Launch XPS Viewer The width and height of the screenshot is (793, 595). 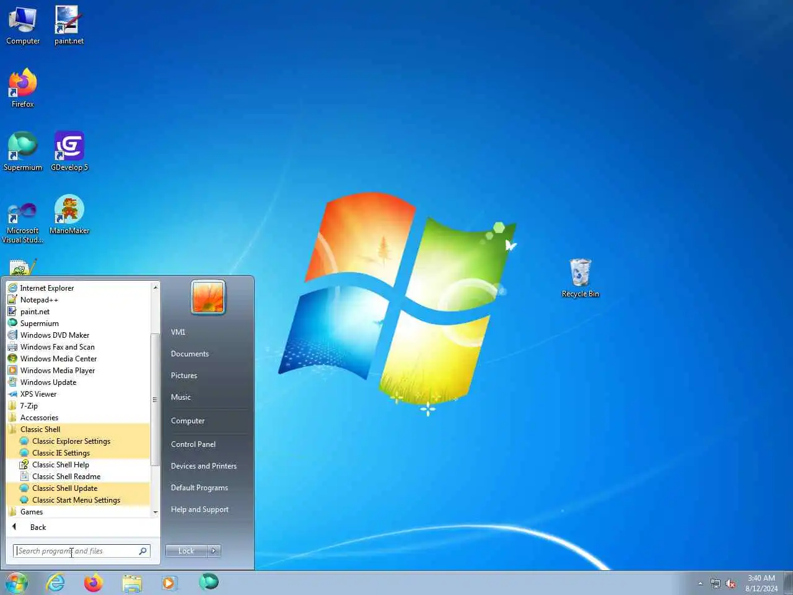pyautogui.click(x=78, y=394)
